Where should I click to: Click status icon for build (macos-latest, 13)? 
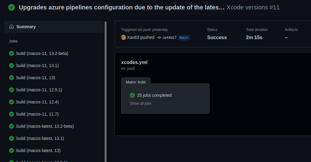(x=12, y=150)
